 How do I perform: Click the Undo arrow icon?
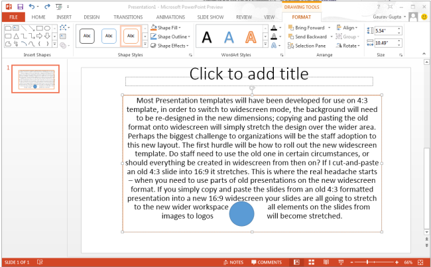31,6
